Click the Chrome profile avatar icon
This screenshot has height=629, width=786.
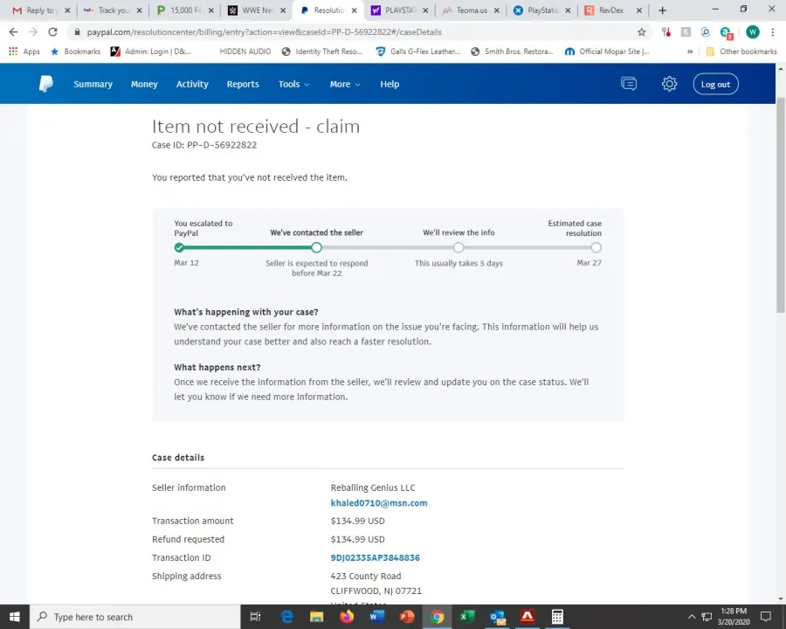tap(752, 31)
